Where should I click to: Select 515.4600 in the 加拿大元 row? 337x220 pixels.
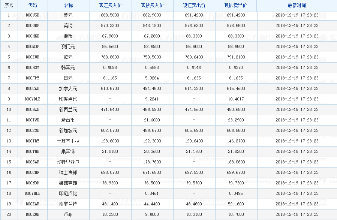click(236, 89)
